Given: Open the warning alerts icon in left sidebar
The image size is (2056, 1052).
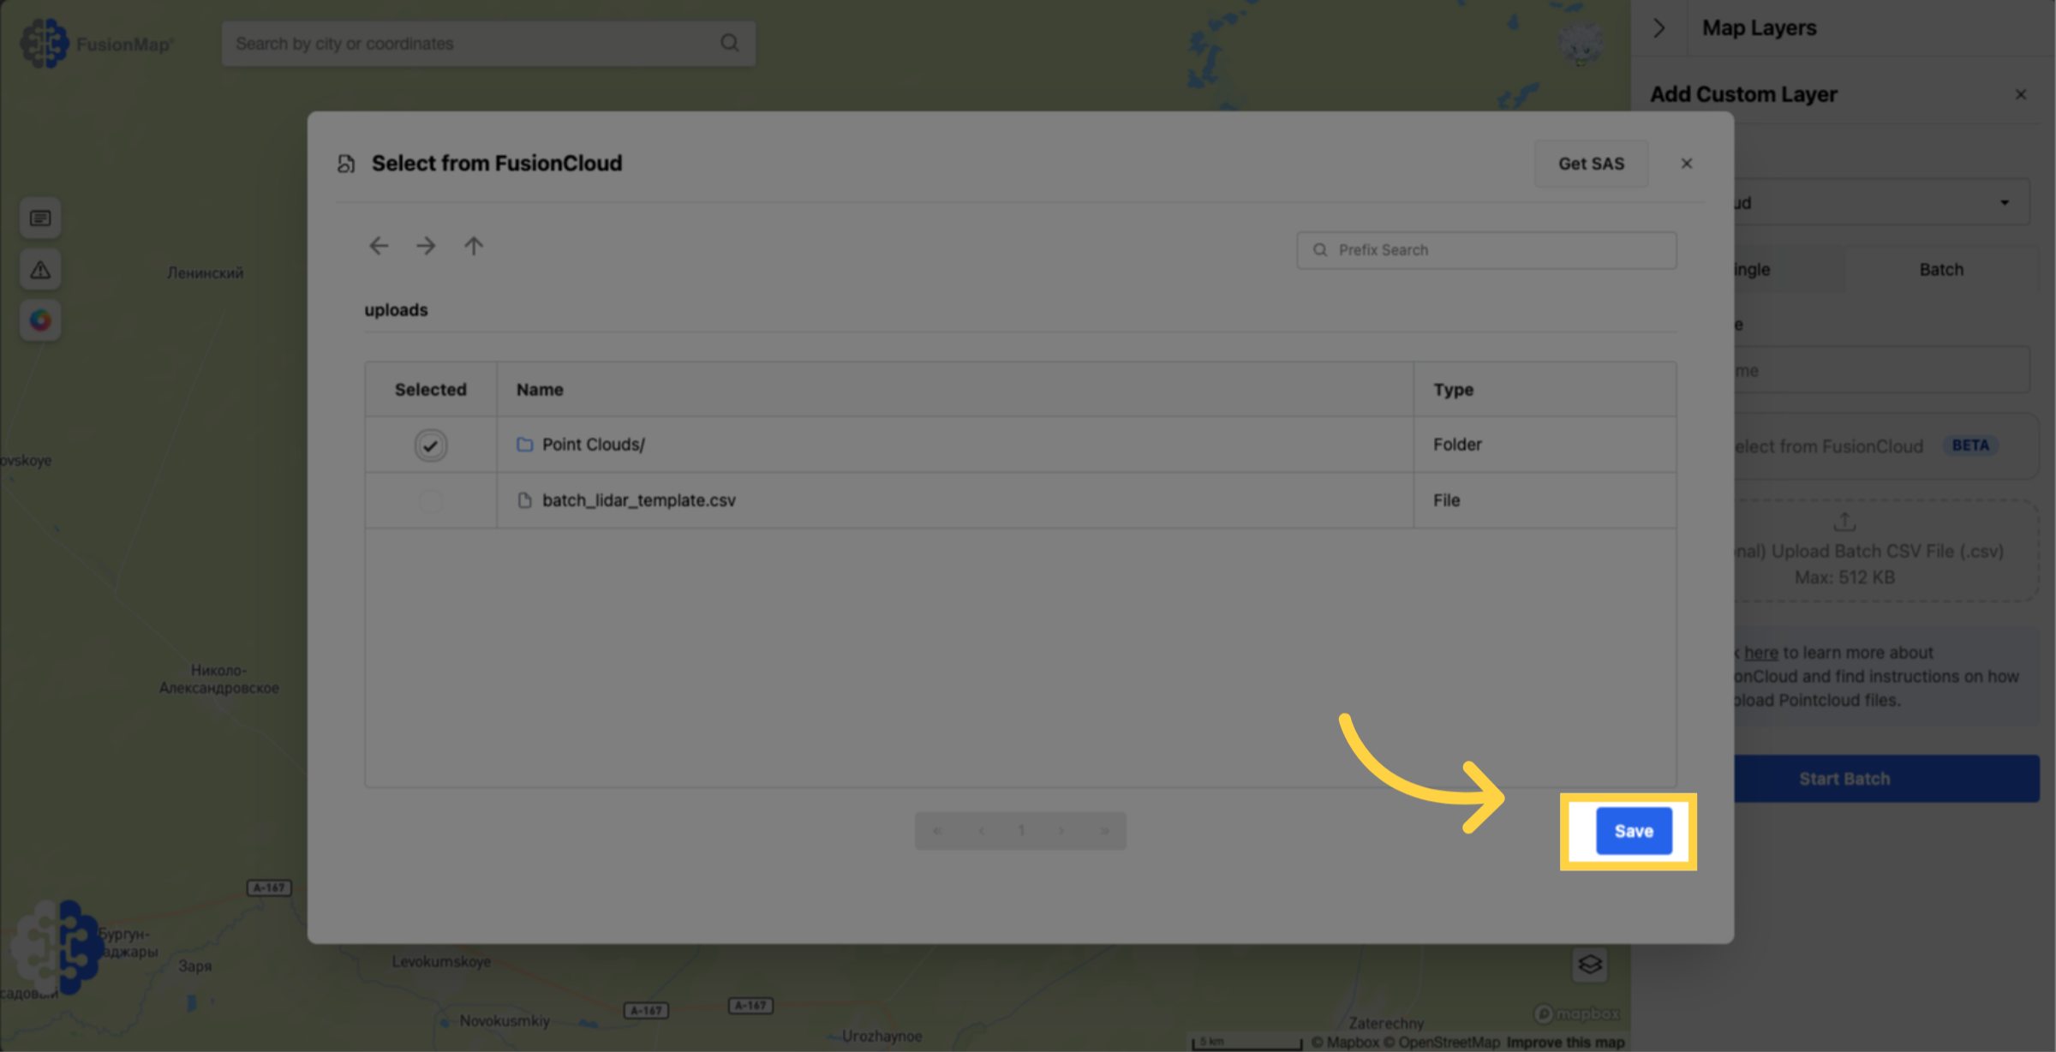Looking at the screenshot, I should click(x=40, y=270).
